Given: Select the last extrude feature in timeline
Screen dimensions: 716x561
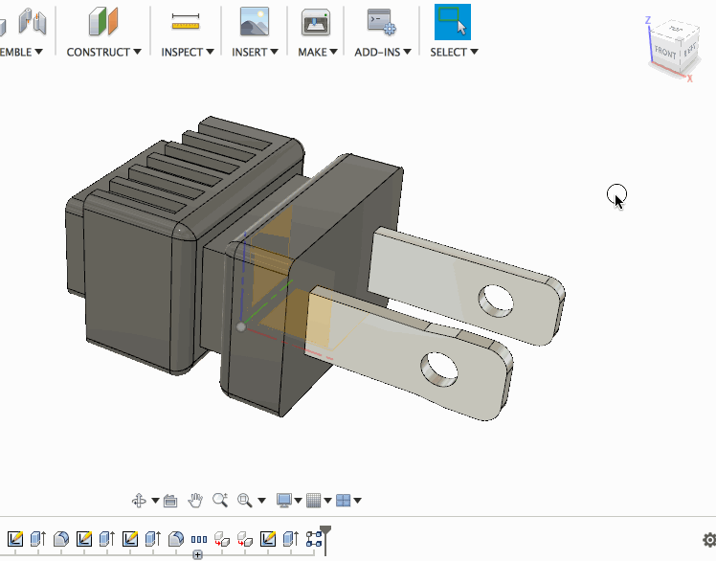Looking at the screenshot, I should click(x=291, y=539).
